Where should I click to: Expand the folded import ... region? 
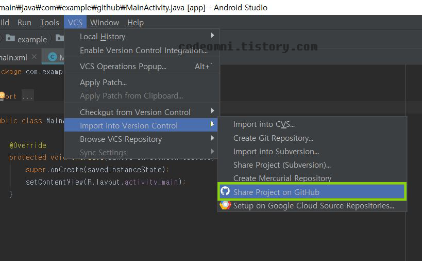point(28,96)
